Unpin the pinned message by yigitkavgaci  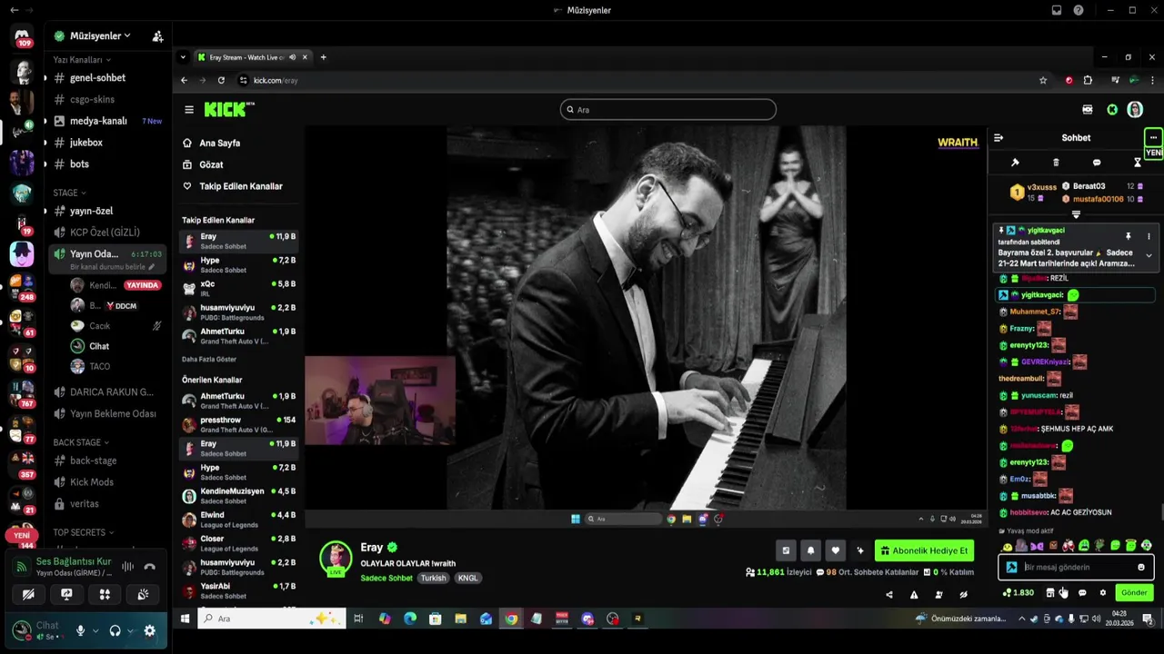pyautogui.click(x=1129, y=236)
